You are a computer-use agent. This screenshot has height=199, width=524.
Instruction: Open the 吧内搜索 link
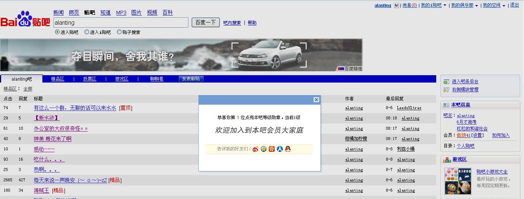232,23
